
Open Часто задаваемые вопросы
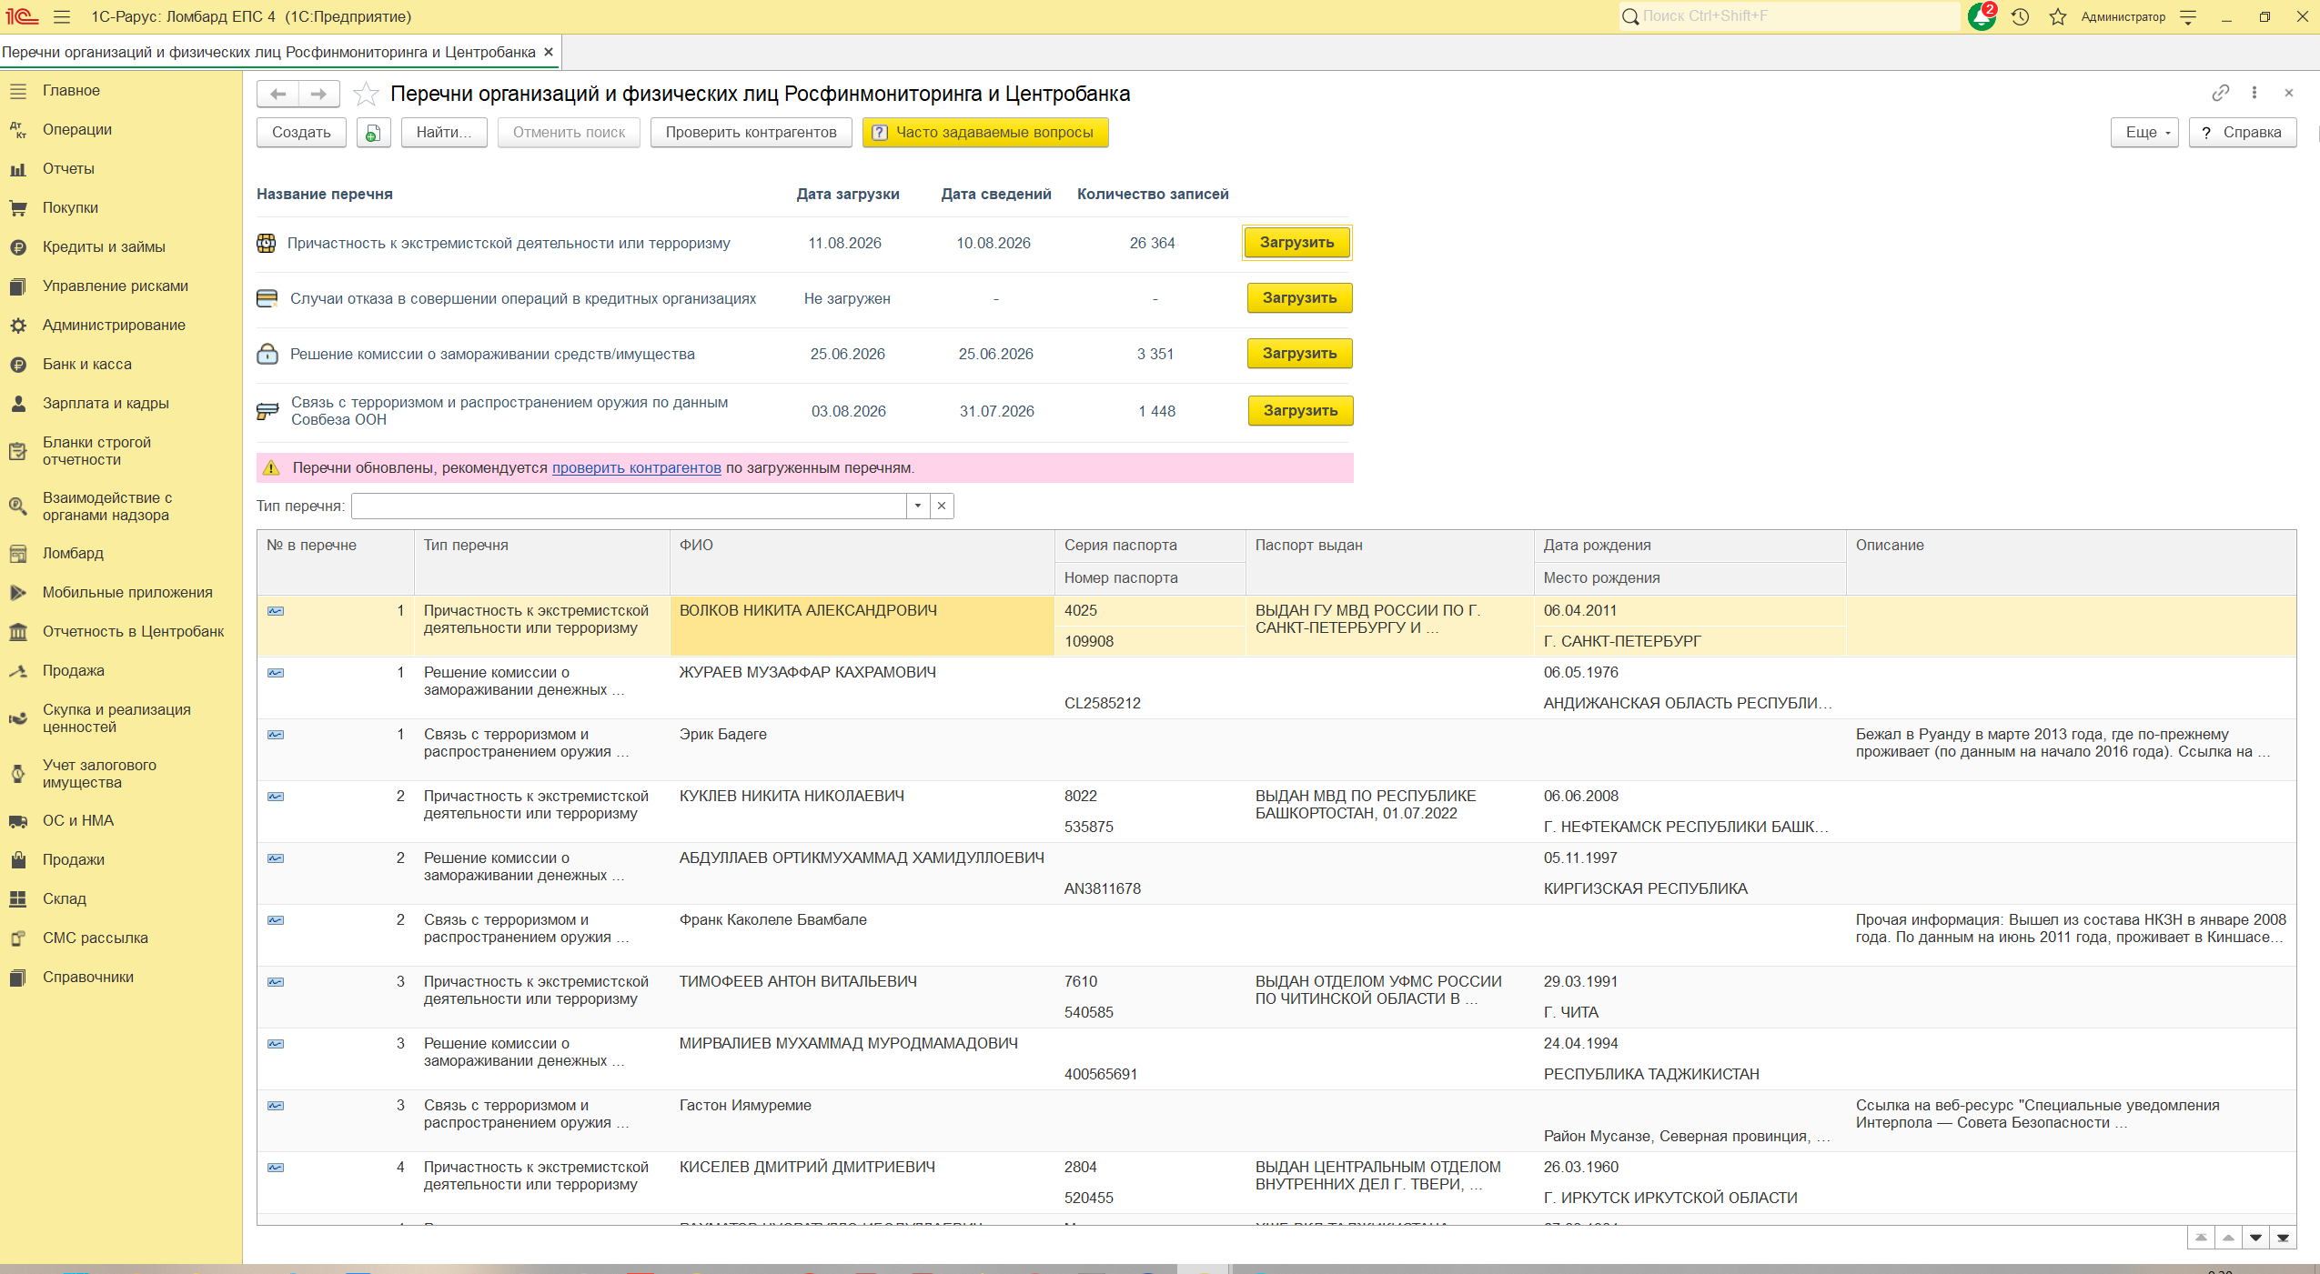click(984, 133)
